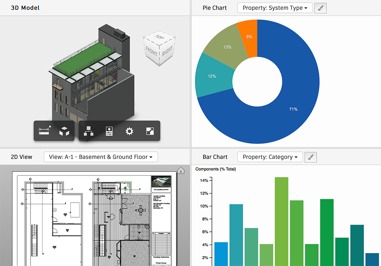Image resolution: width=381 pixels, height=266 pixels.
Task: Open the Property: System Type dropdown
Action: [x=275, y=8]
